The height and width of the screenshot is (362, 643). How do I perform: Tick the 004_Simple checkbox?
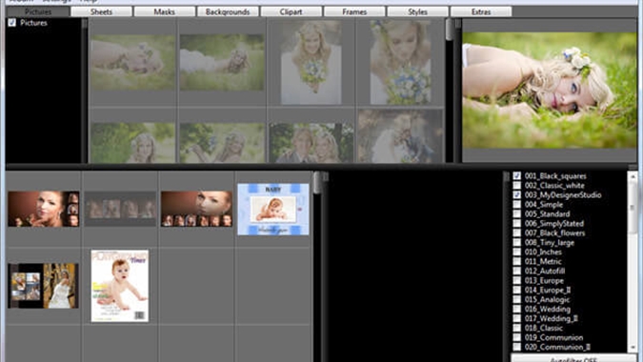pos(516,204)
